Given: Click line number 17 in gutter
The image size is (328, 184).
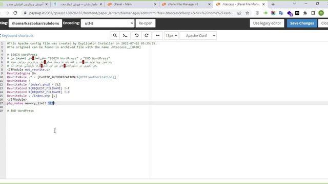Looking at the screenshot, I should 2,103.
